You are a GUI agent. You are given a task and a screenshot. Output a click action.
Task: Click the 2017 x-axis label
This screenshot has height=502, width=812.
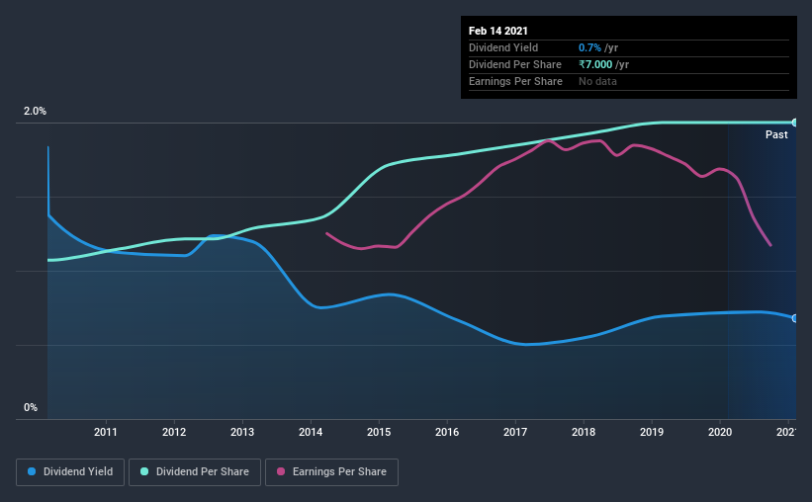tap(515, 432)
